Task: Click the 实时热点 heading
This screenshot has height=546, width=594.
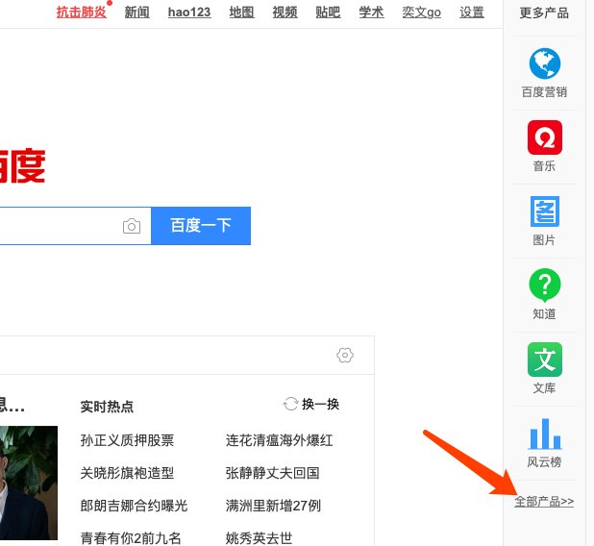Action: (x=107, y=407)
